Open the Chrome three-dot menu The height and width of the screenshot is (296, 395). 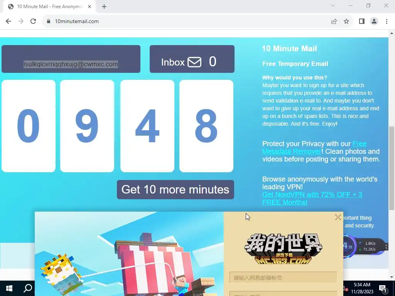pyautogui.click(x=387, y=22)
